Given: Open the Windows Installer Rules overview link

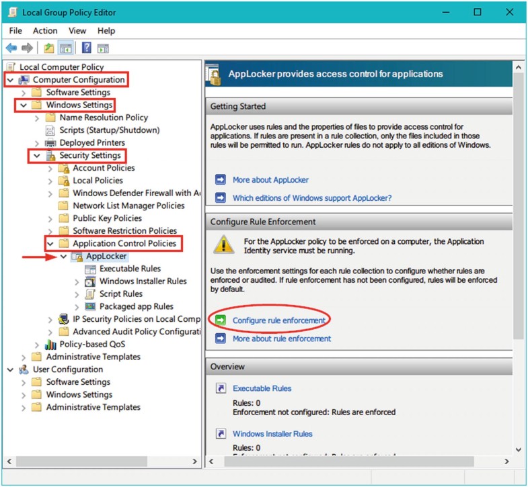Looking at the screenshot, I should tap(272, 434).
